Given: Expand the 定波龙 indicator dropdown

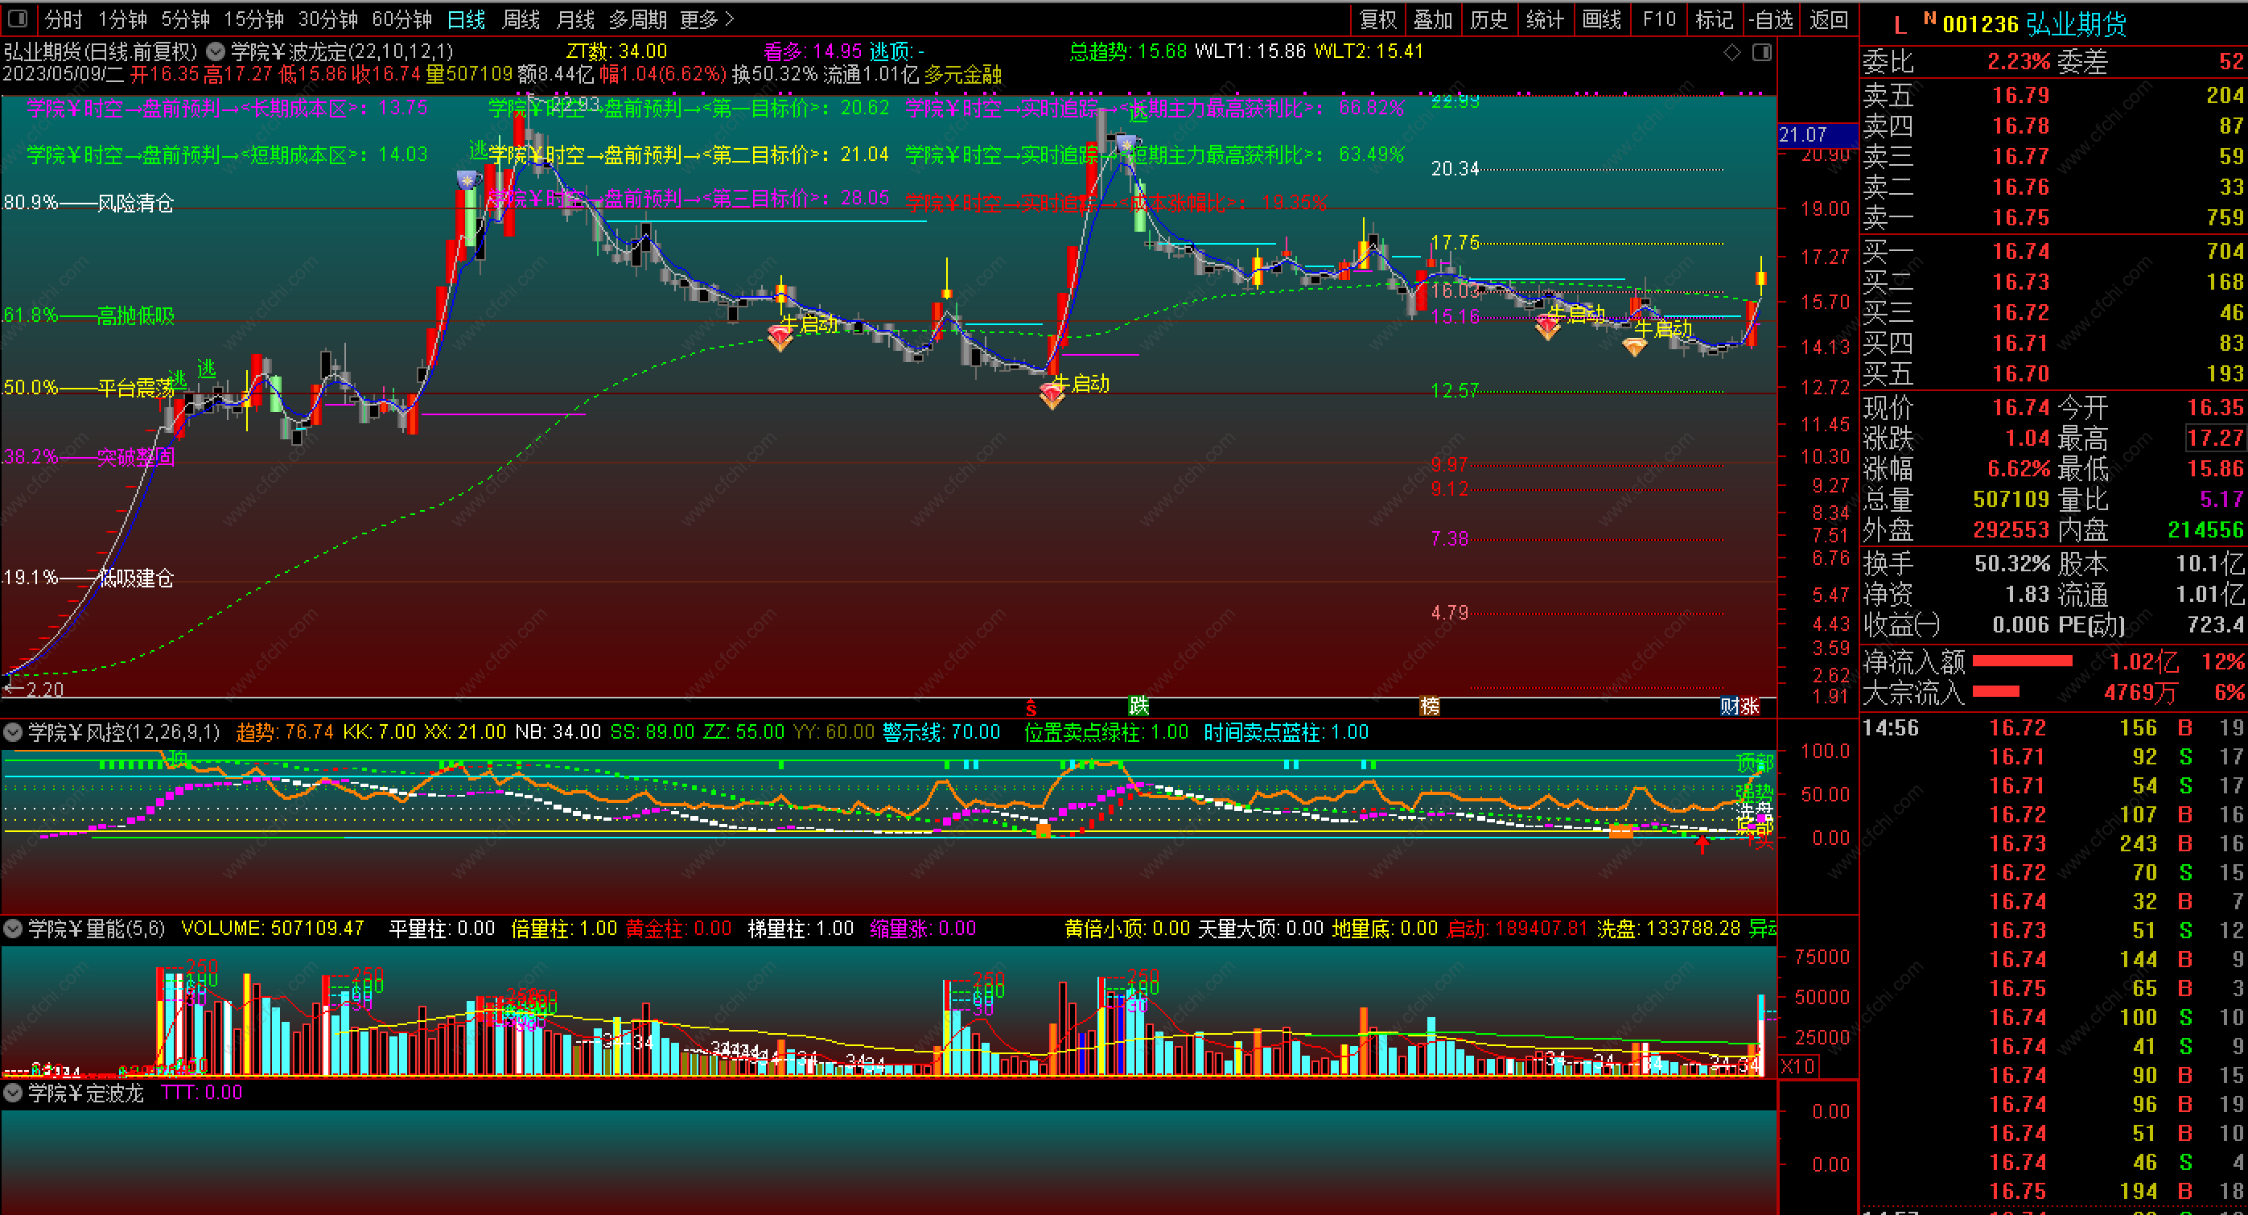Looking at the screenshot, I should [13, 1093].
